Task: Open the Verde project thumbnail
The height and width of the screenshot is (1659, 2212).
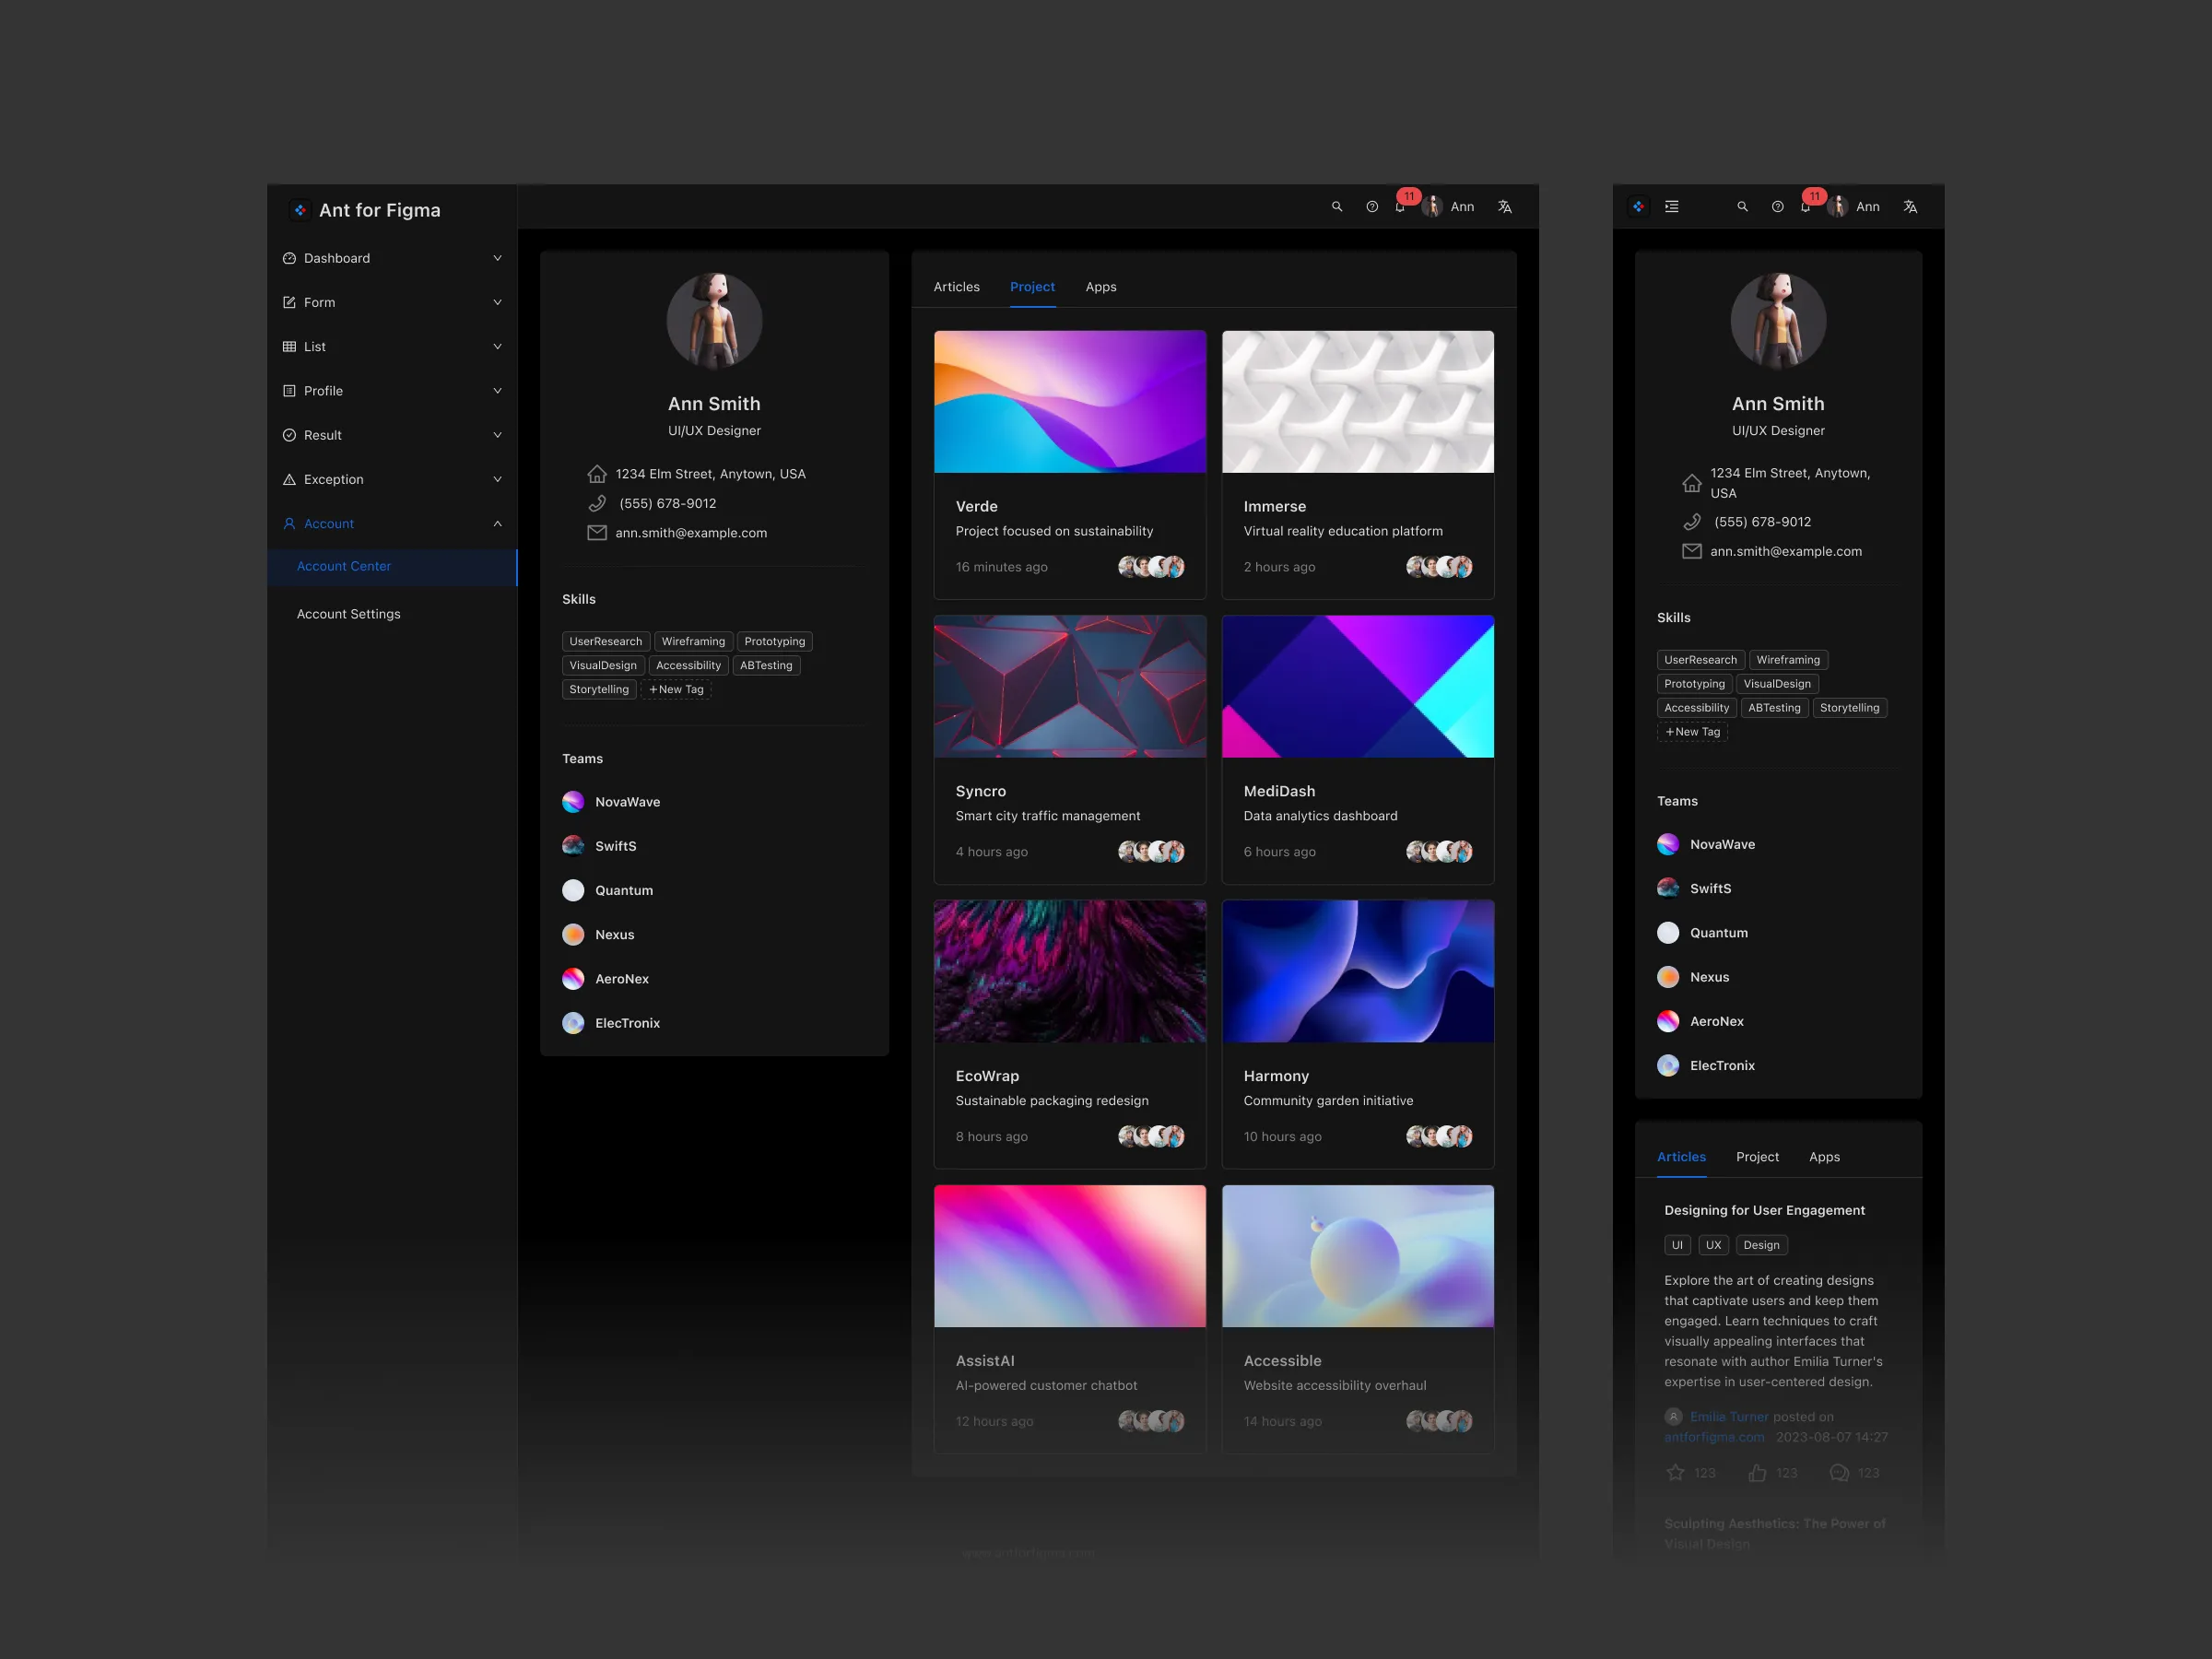Action: tap(1069, 401)
